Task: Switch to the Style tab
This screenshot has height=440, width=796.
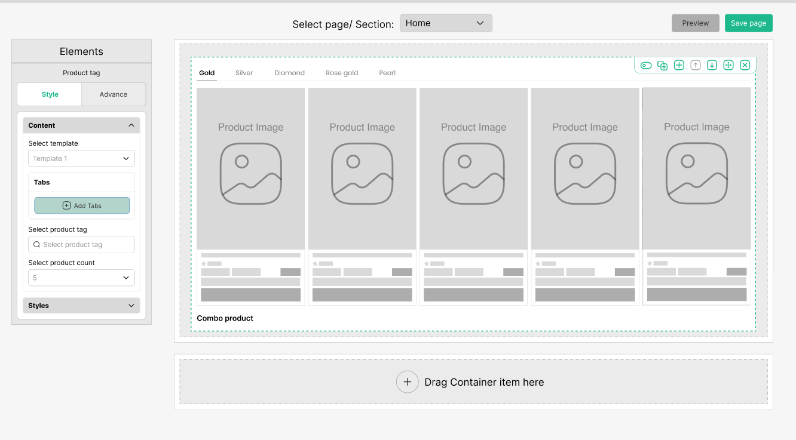Action: pos(50,94)
